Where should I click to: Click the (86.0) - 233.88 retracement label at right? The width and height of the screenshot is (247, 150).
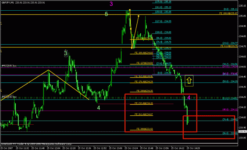coord(230,133)
